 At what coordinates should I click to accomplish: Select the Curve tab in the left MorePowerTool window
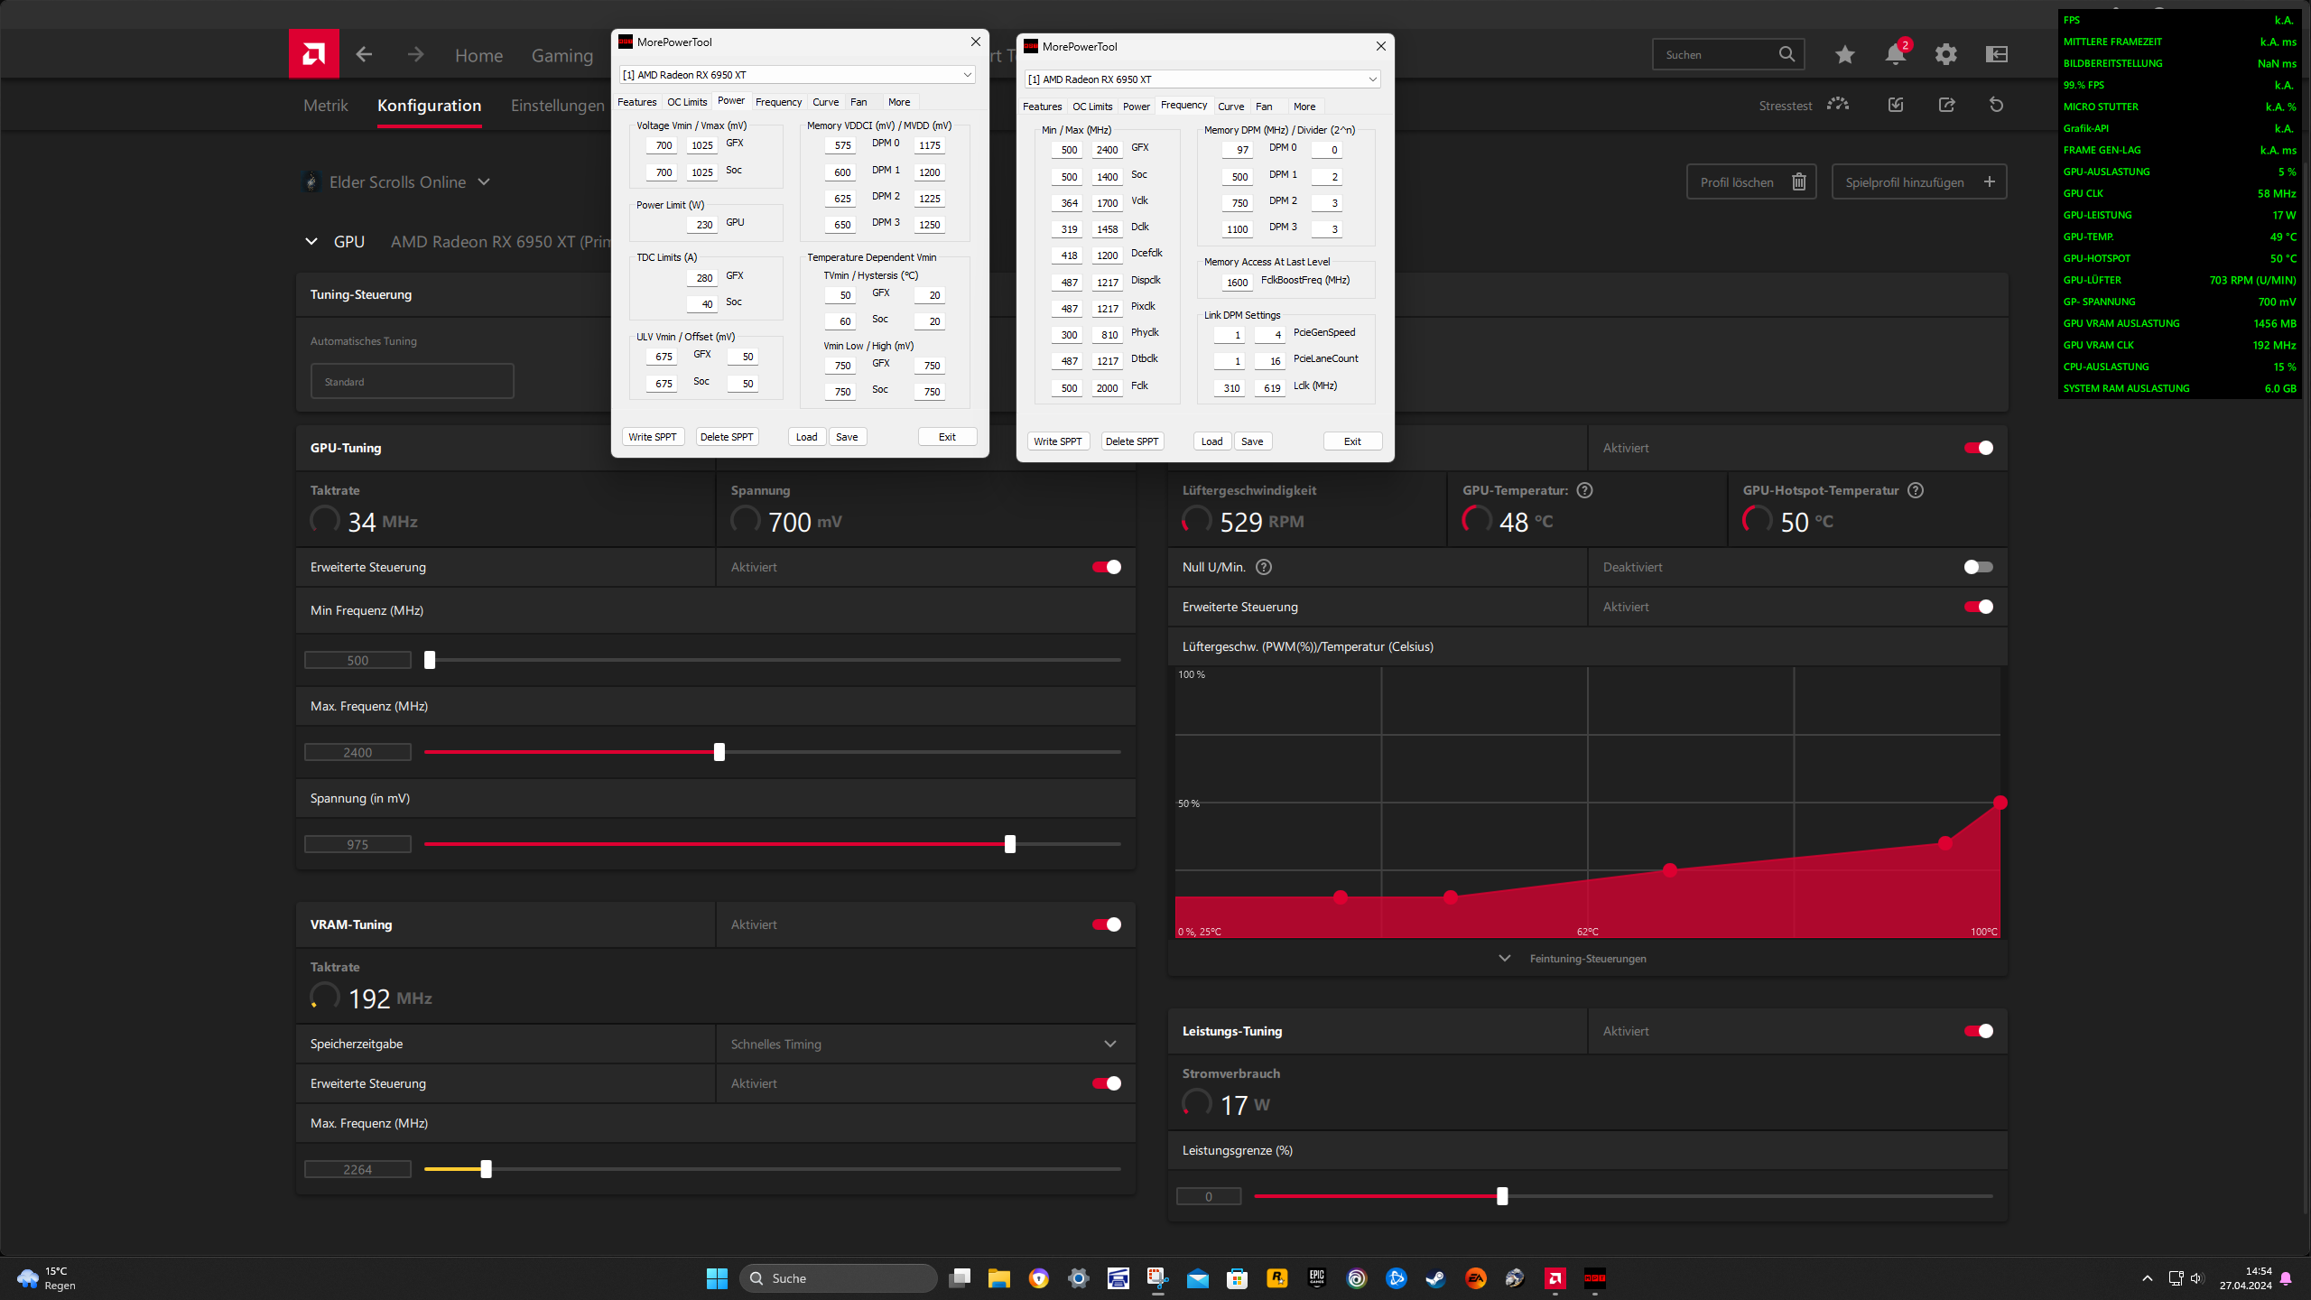click(x=825, y=102)
